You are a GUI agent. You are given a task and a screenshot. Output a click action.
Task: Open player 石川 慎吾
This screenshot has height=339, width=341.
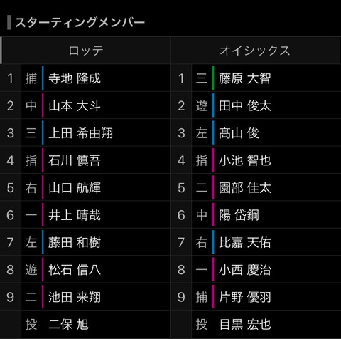point(75,160)
